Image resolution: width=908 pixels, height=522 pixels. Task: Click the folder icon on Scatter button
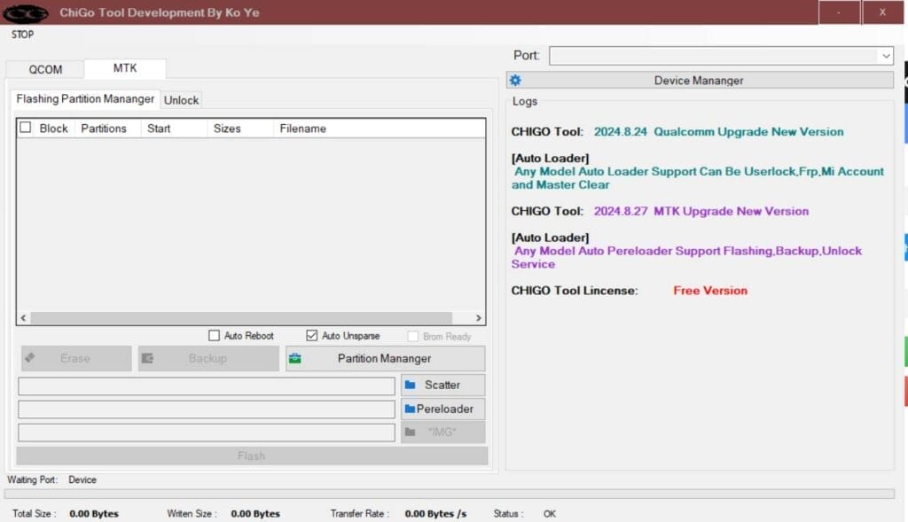[411, 385]
